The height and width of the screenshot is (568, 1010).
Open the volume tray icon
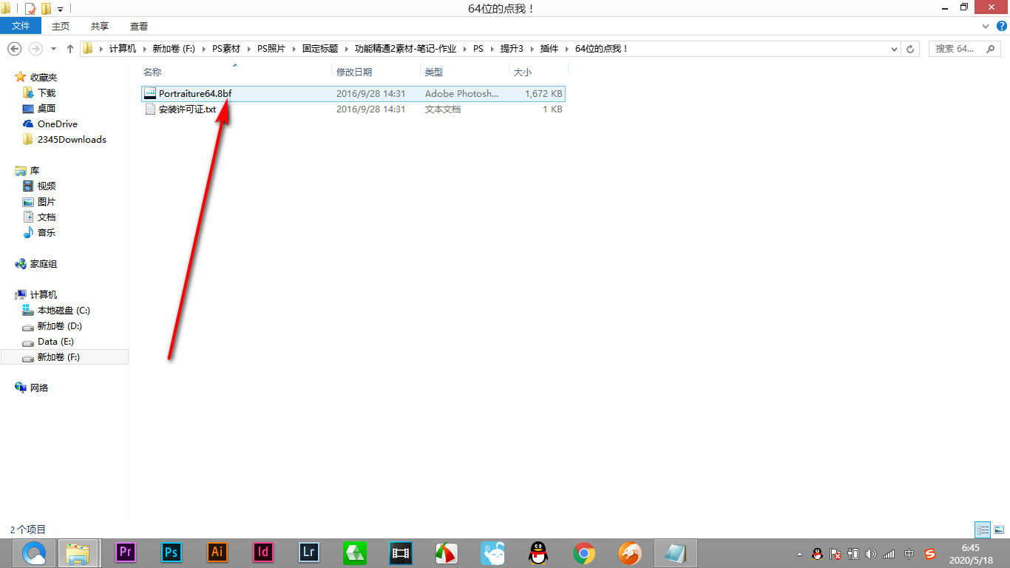871,553
